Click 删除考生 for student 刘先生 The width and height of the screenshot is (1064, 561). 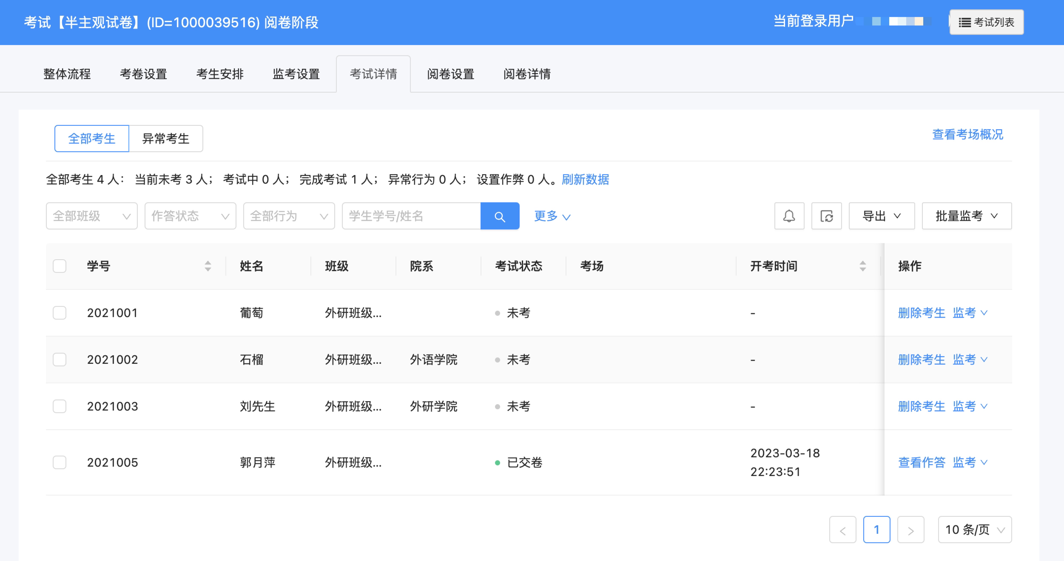click(x=922, y=406)
